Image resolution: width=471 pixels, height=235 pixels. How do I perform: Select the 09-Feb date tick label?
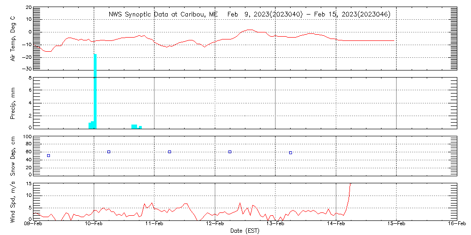[33, 225]
